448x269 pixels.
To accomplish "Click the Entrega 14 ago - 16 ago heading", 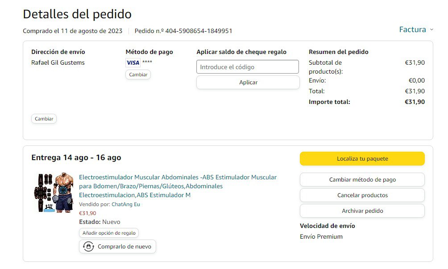I will tap(76, 157).
